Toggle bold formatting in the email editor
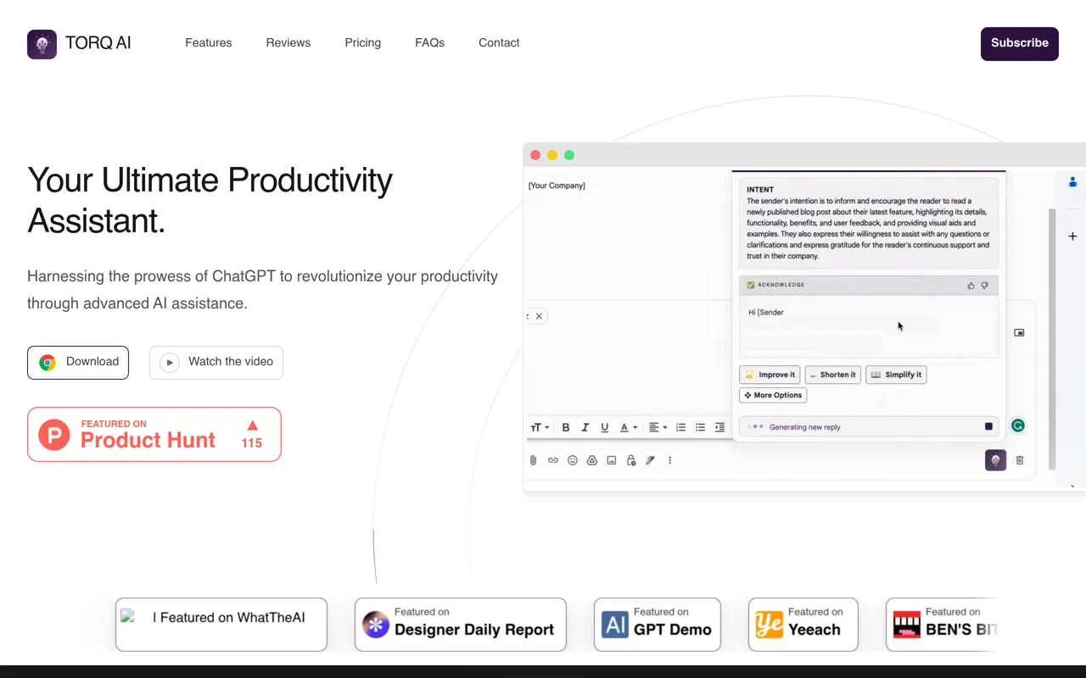 (x=566, y=428)
